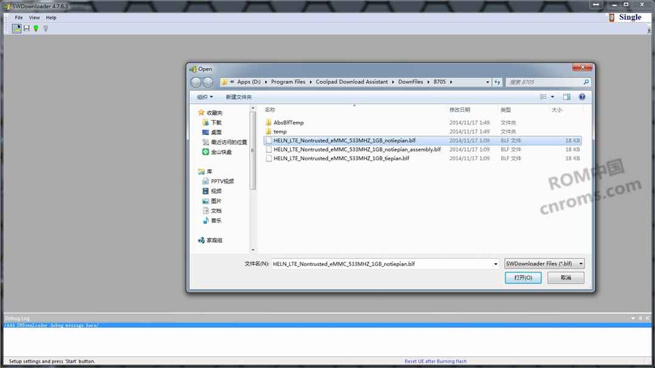Click the search 8705 input field
The image size is (655, 368).
coord(544,82)
